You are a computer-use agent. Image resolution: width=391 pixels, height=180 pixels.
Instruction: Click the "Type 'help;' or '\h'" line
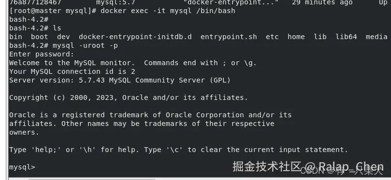(x=178, y=150)
